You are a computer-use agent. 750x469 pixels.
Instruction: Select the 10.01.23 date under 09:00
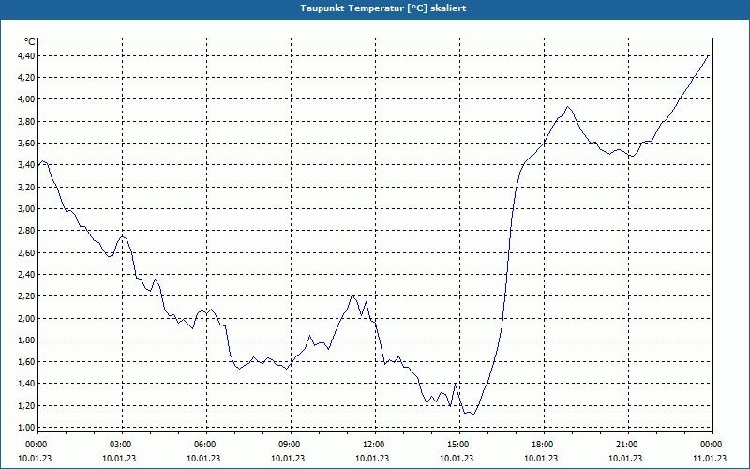(x=288, y=459)
